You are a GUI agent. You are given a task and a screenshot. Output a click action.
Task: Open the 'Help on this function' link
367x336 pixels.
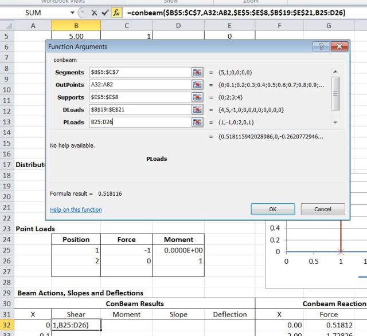(x=76, y=209)
